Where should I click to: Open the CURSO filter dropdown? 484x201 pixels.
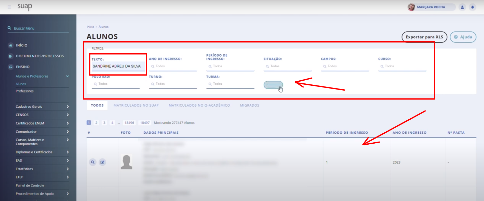(402, 66)
